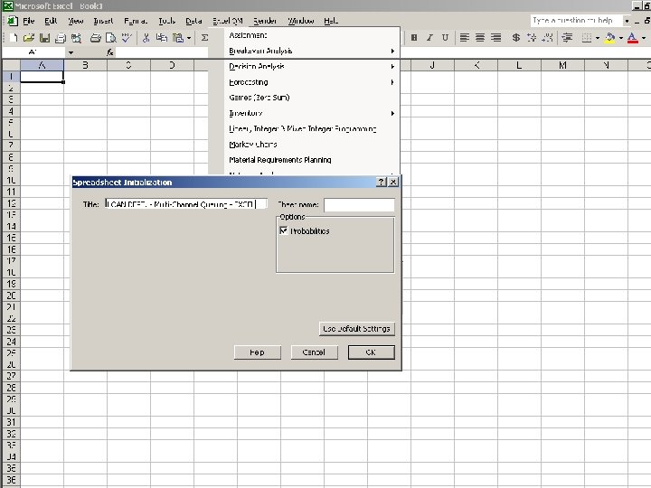Uncheck the Probabilities option

[284, 230]
